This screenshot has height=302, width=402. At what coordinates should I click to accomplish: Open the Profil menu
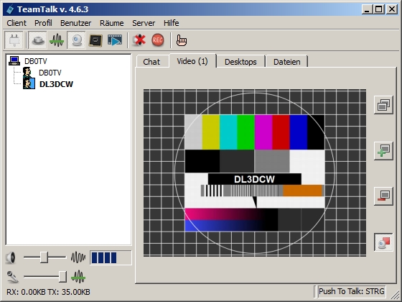[43, 23]
